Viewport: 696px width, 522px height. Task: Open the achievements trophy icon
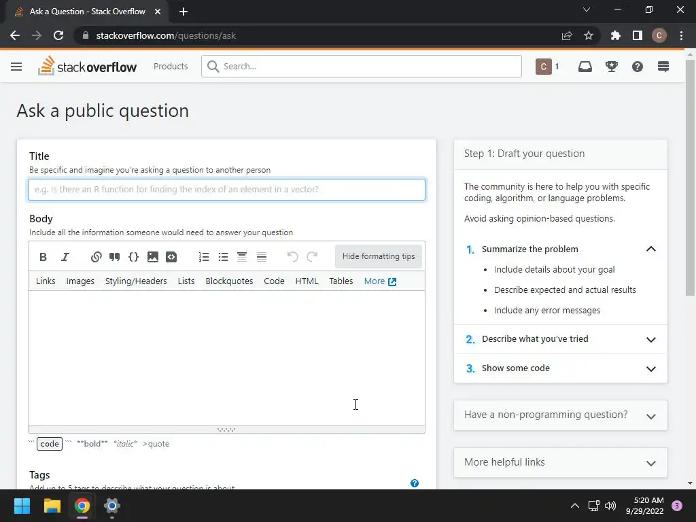[x=612, y=67]
